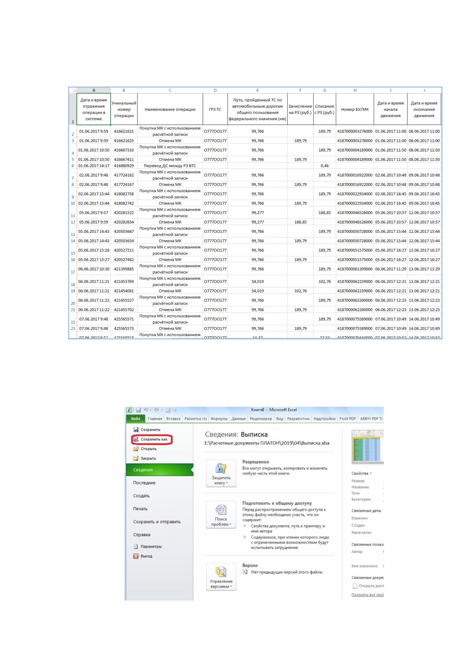
Task: Switch to the ABBYY PDF ribbon tab
Action: click(371, 419)
